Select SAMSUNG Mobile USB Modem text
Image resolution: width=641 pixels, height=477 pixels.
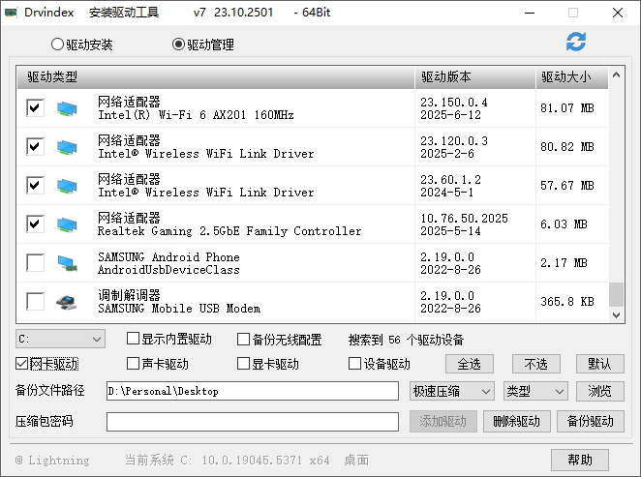click(x=179, y=309)
